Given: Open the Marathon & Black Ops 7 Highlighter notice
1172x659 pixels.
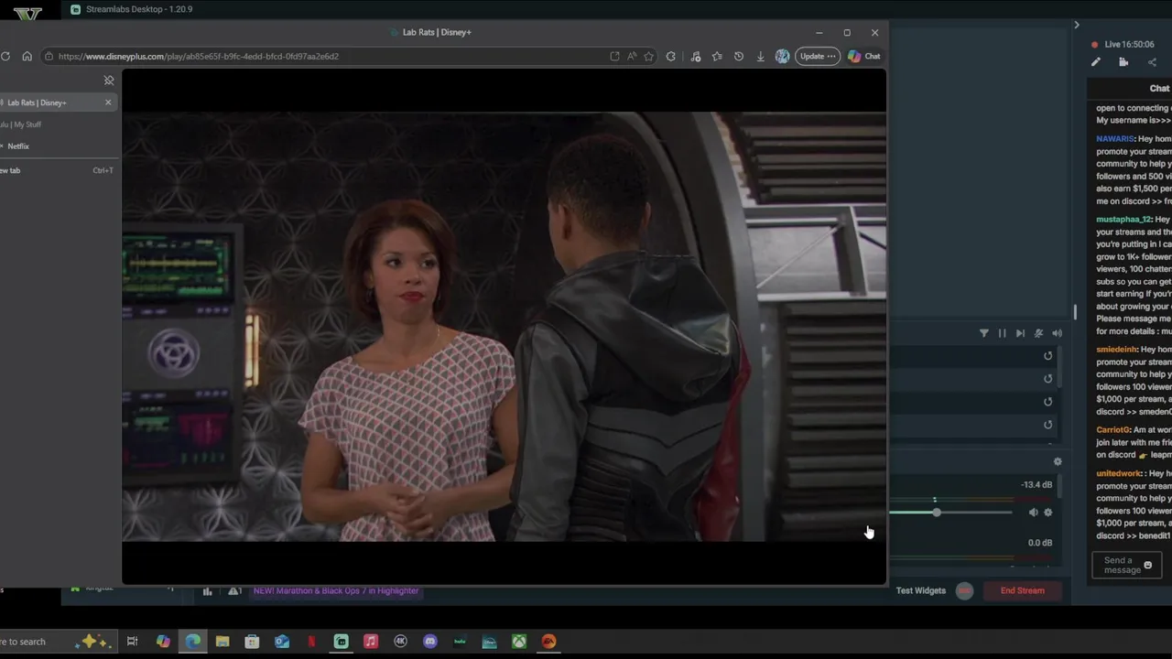Looking at the screenshot, I should click(x=336, y=591).
